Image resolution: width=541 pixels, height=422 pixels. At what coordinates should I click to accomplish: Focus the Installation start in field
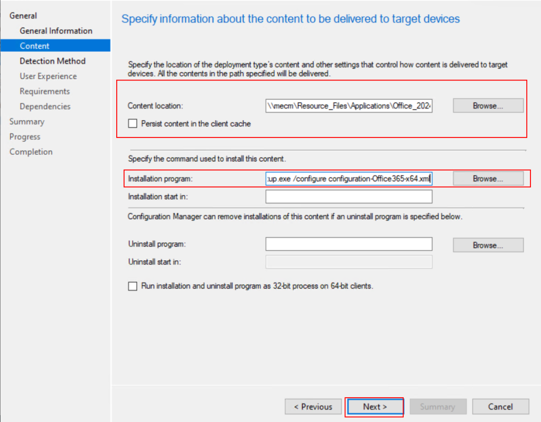[349, 197]
